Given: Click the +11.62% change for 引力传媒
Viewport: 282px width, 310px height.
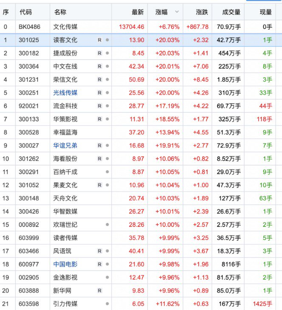Looking at the screenshot, I should point(167,304).
